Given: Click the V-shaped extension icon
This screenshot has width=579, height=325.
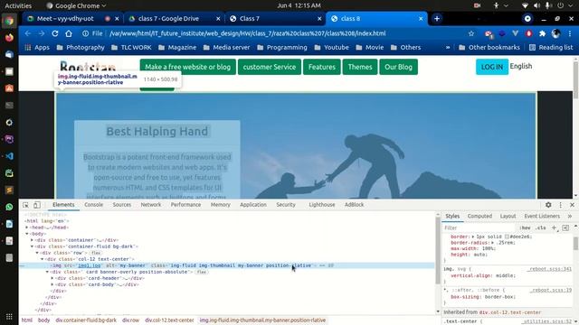Looking at the screenshot, I should 515,33.
